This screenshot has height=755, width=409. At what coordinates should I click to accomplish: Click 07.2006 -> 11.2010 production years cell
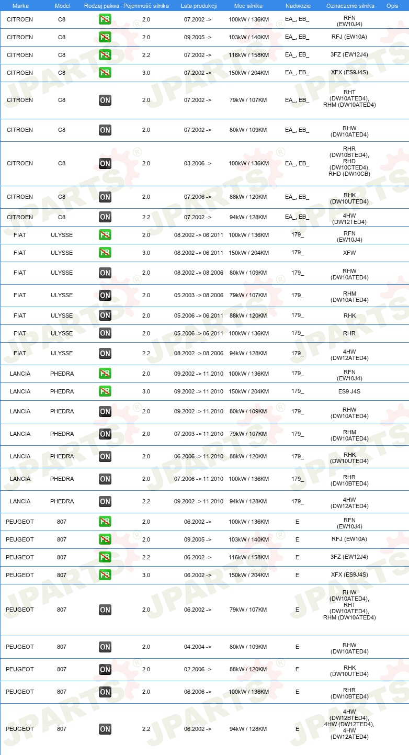pos(199,479)
